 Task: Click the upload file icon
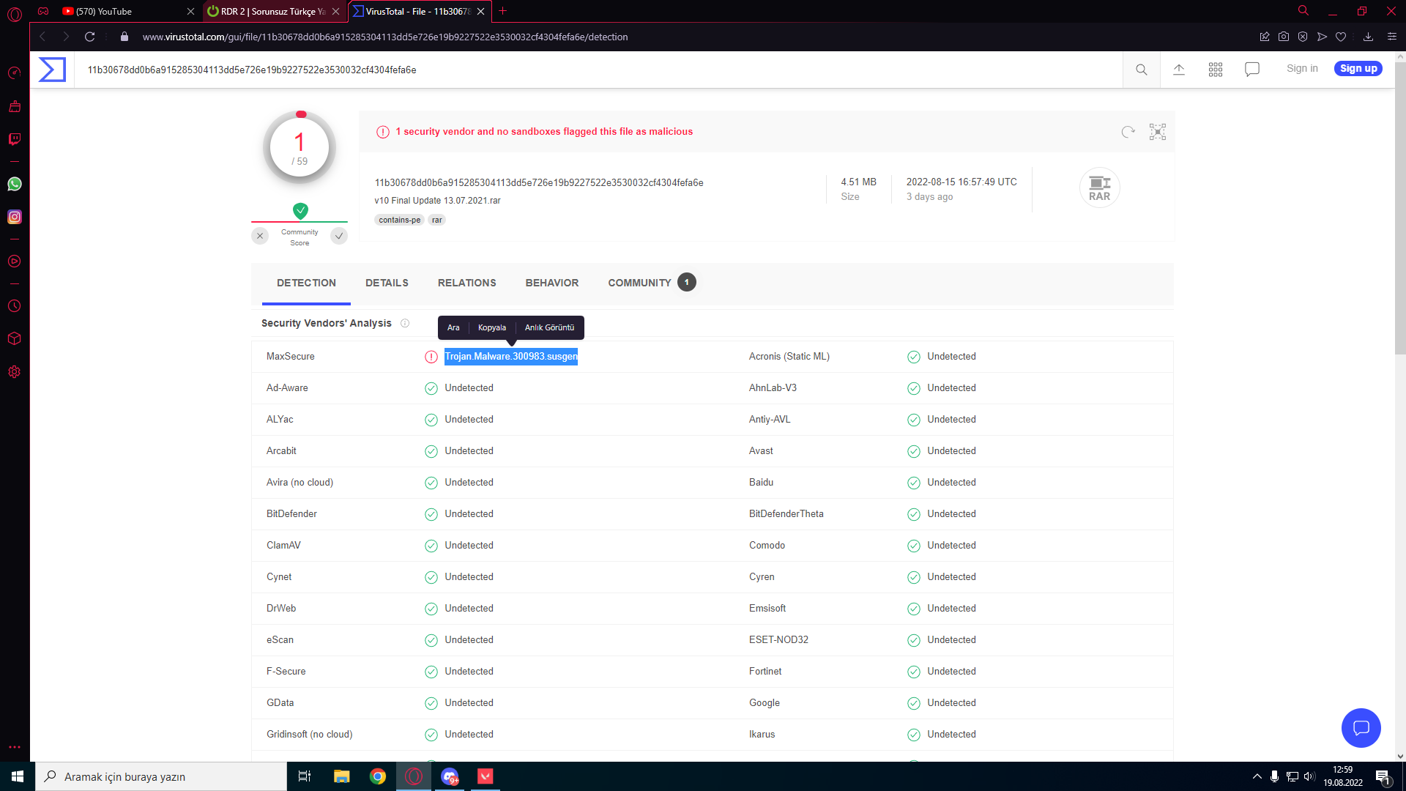click(1179, 70)
